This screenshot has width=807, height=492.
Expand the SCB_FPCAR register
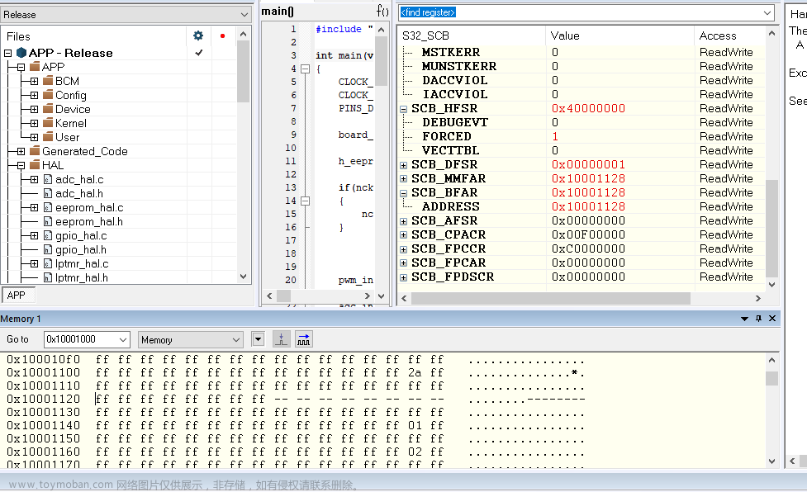tap(404, 263)
